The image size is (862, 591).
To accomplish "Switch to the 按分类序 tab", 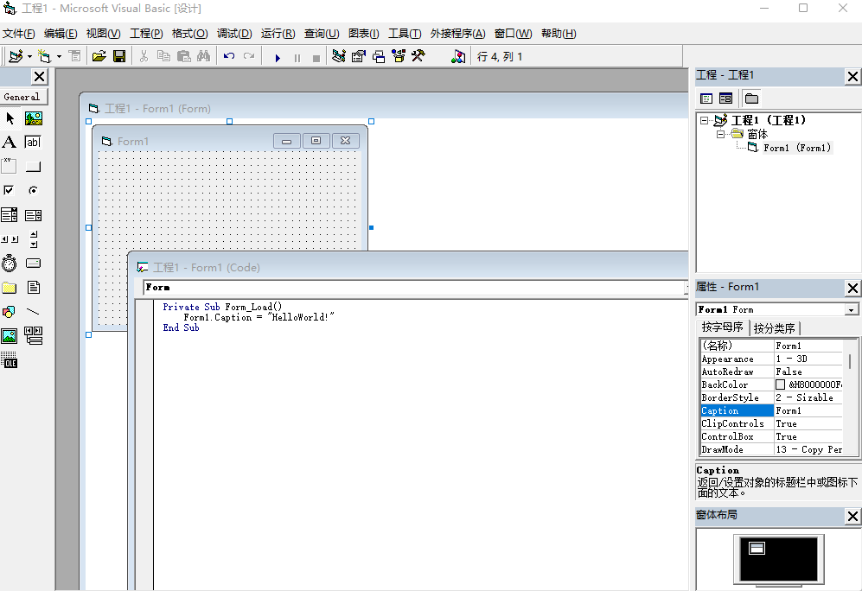I will pyautogui.click(x=776, y=328).
